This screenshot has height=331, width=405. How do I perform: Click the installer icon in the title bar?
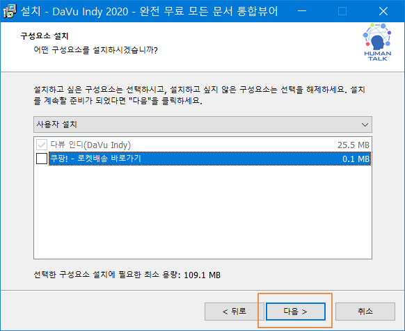click(9, 11)
